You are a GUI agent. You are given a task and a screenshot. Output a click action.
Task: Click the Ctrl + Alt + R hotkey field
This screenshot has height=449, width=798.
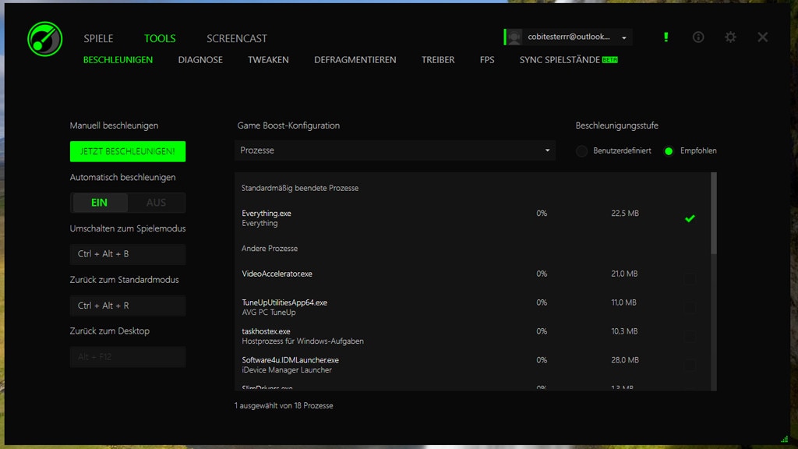(x=128, y=306)
